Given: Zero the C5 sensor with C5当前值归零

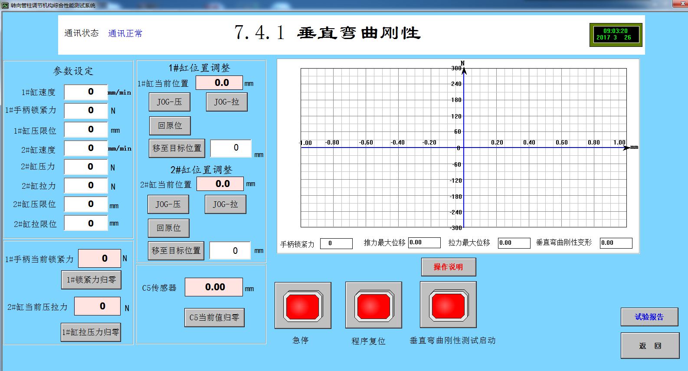Looking at the screenshot, I should [214, 318].
